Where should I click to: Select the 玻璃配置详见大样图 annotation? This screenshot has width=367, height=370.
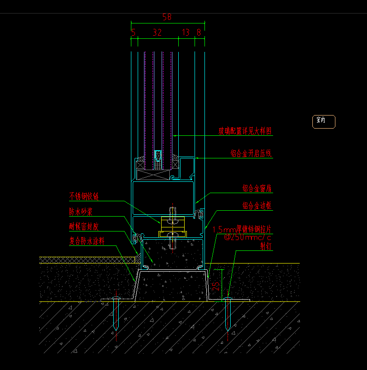pos(245,131)
